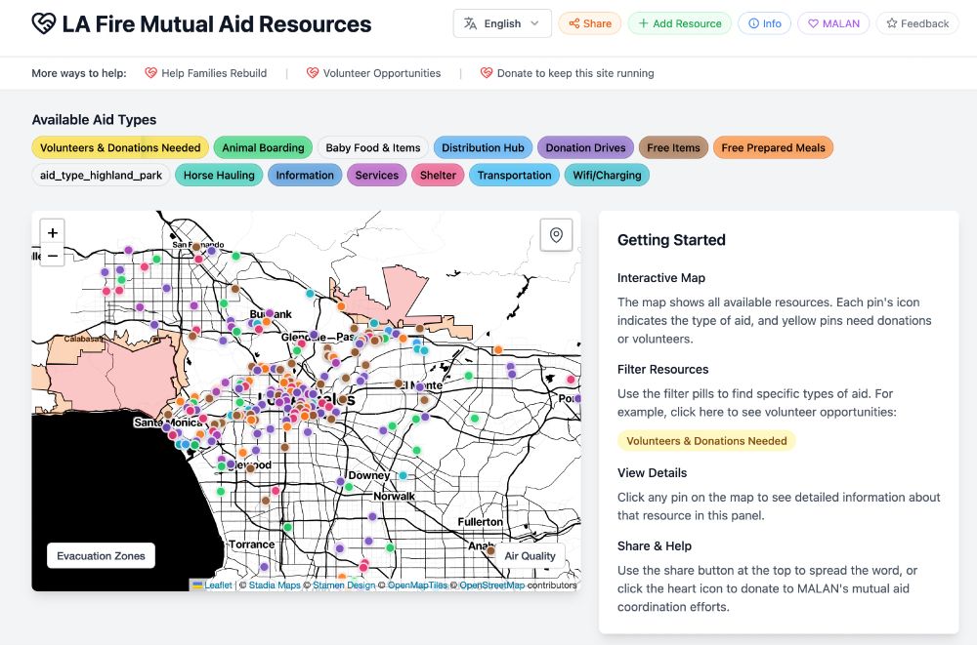The width and height of the screenshot is (977, 645).
Task: Open the Volunteer Opportunities link
Action: [x=374, y=73]
